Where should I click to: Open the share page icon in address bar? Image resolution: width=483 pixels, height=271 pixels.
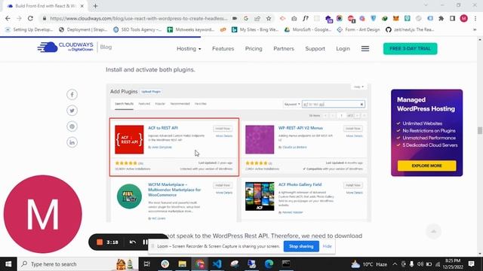(257, 18)
